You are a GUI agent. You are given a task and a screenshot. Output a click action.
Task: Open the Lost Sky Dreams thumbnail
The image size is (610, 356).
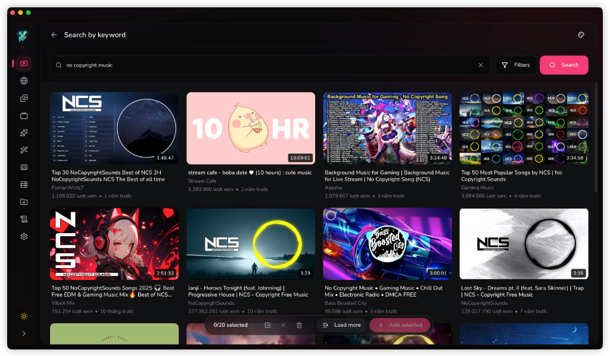(524, 244)
